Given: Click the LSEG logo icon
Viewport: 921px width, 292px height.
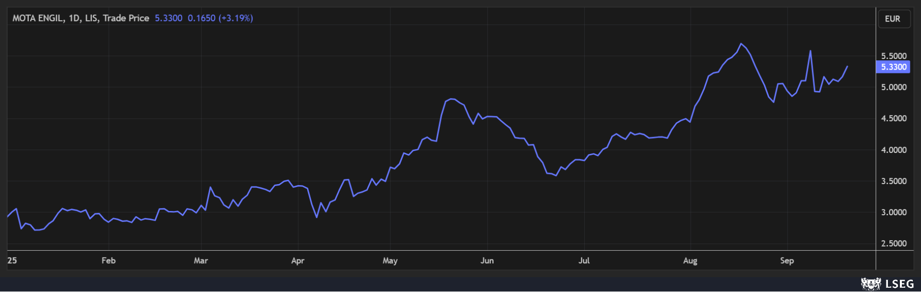Looking at the screenshot, I should (x=871, y=284).
